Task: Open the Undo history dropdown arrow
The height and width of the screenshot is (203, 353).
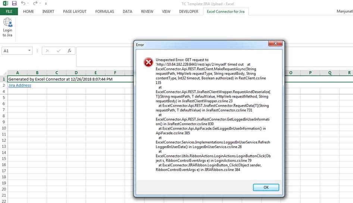Action: tap(28, 3)
